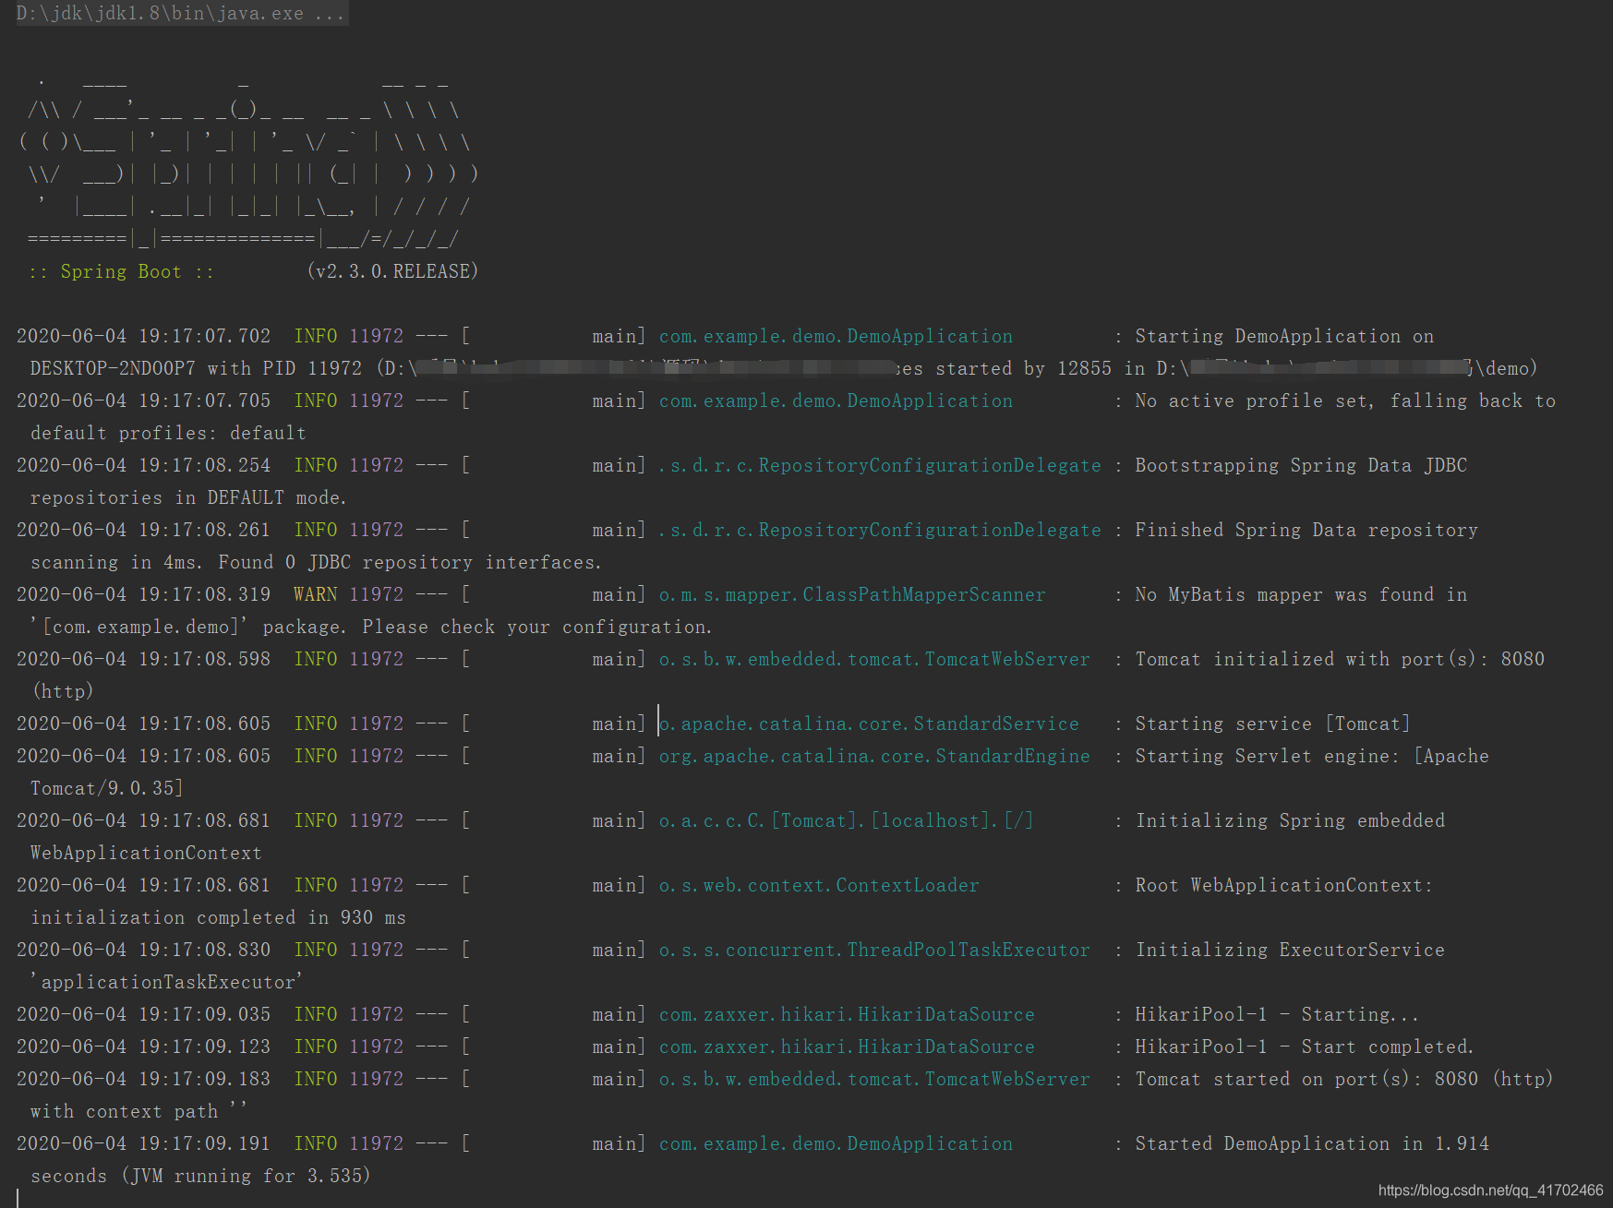Click 'Bootstrapping Spring Data JDBC' message
Screen dimensions: 1613x1208
(1301, 465)
